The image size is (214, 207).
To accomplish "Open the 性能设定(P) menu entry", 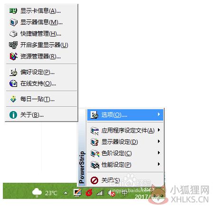I will coord(125,165).
